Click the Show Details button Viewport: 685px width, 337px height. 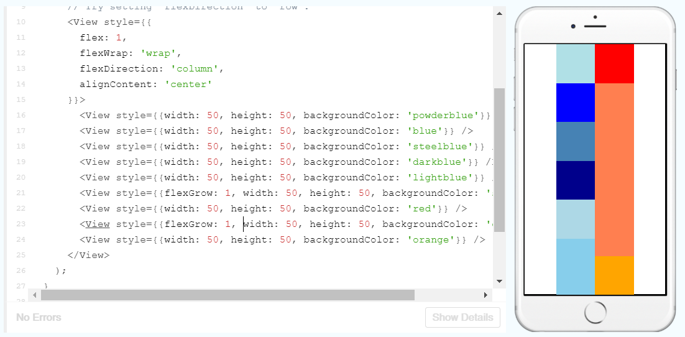coord(462,317)
